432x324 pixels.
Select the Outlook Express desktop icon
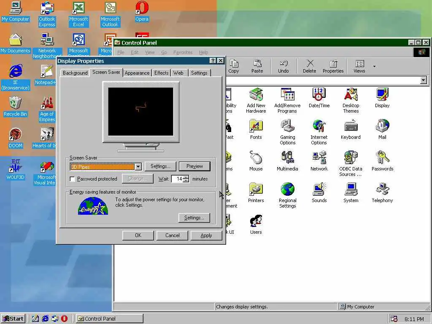47,14
